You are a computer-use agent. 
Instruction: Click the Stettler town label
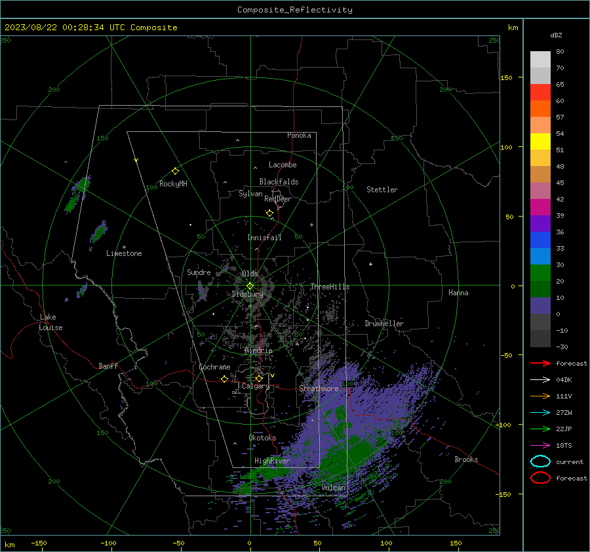coord(382,190)
